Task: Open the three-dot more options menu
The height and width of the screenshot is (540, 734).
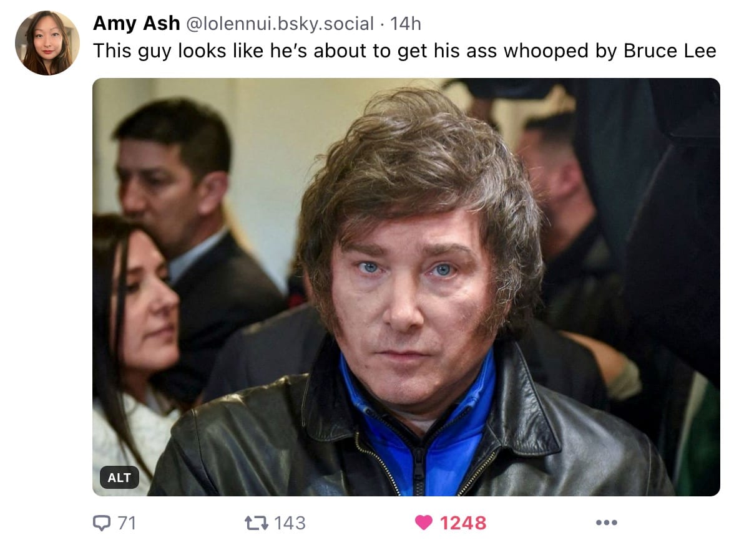Action: (607, 523)
